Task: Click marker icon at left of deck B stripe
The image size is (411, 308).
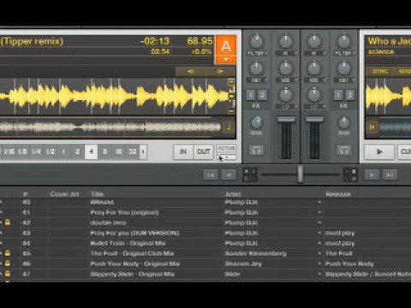Action: pos(372,127)
